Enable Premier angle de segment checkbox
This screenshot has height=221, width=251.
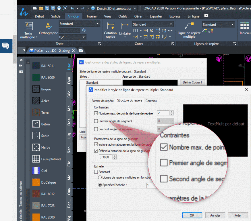point(96,121)
